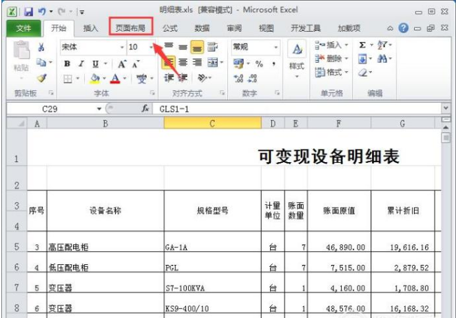Image resolution: width=456 pixels, height=318 pixels.
Task: Toggle Bold formatting
Action: point(68,63)
